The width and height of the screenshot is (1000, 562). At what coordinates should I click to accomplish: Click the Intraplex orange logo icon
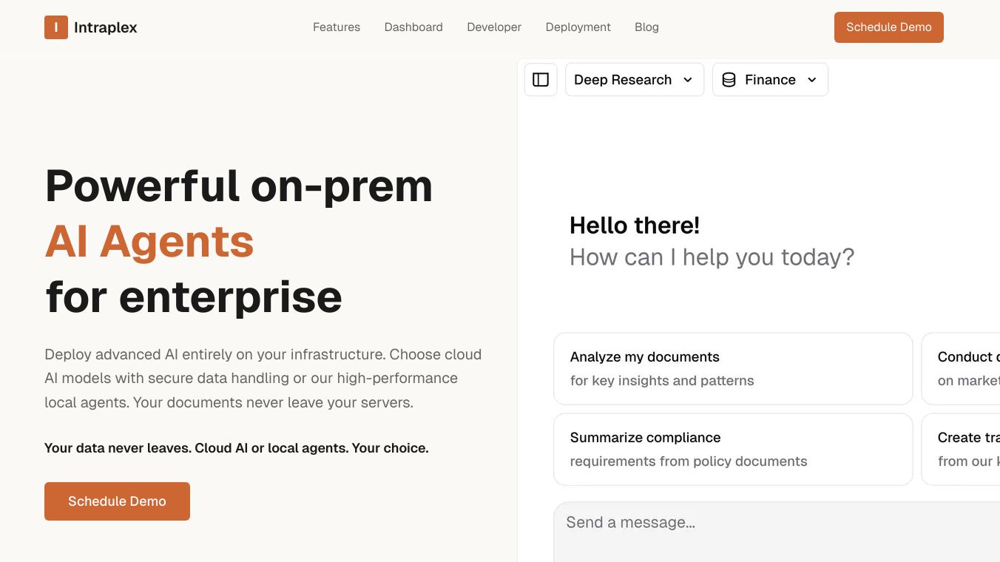click(x=56, y=27)
